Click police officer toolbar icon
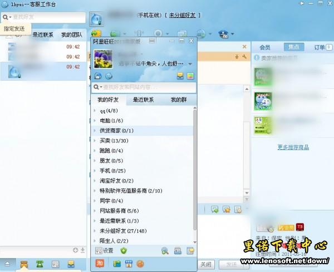 [x=223, y=34]
